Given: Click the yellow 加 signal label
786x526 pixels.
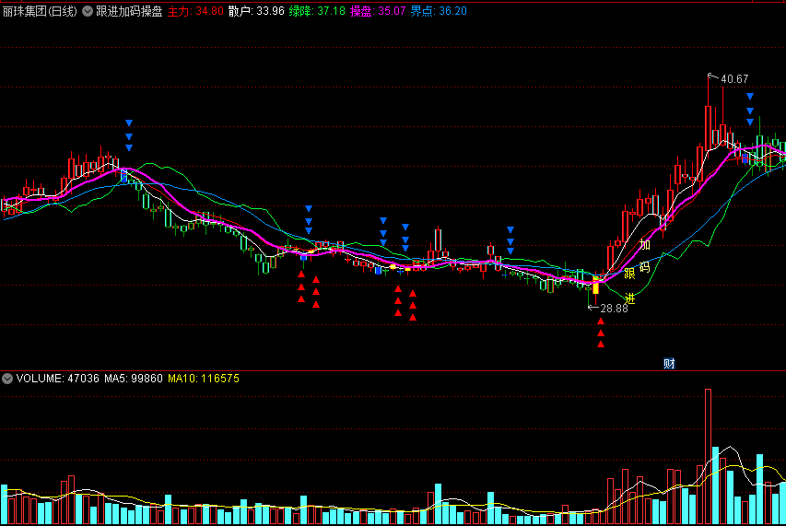Looking at the screenshot, I should click(645, 244).
